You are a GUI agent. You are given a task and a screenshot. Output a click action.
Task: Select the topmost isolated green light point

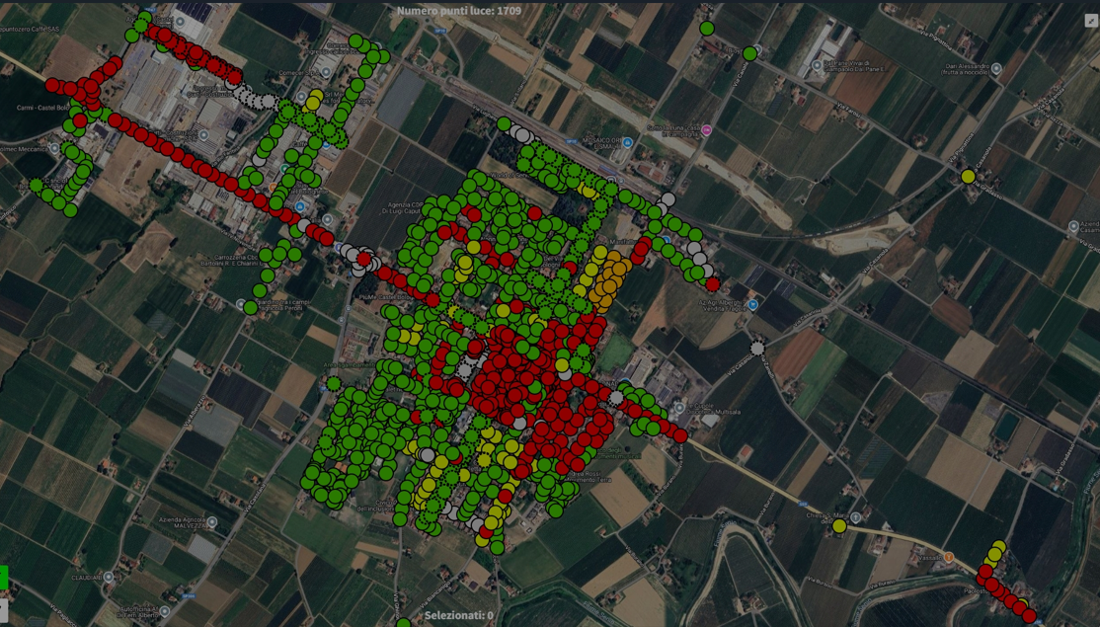click(707, 29)
